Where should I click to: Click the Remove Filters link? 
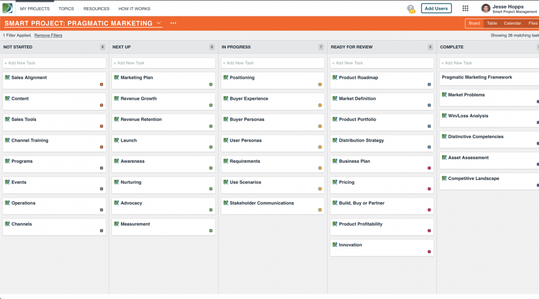click(48, 35)
